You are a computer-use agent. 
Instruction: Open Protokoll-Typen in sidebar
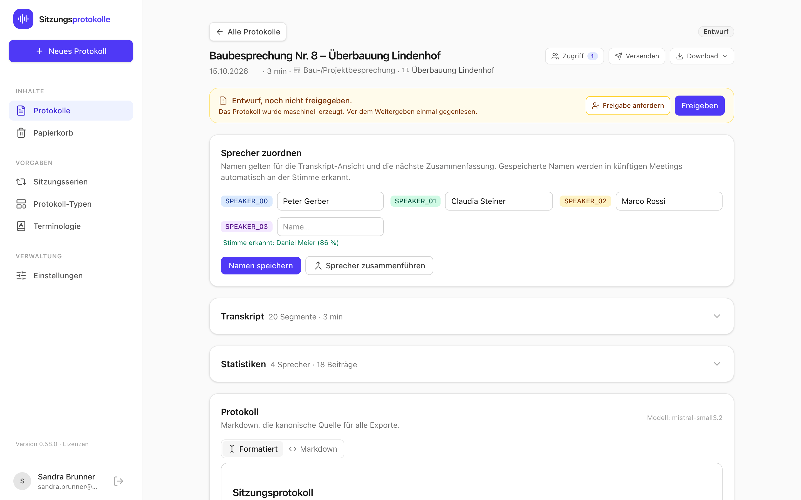[x=71, y=204]
